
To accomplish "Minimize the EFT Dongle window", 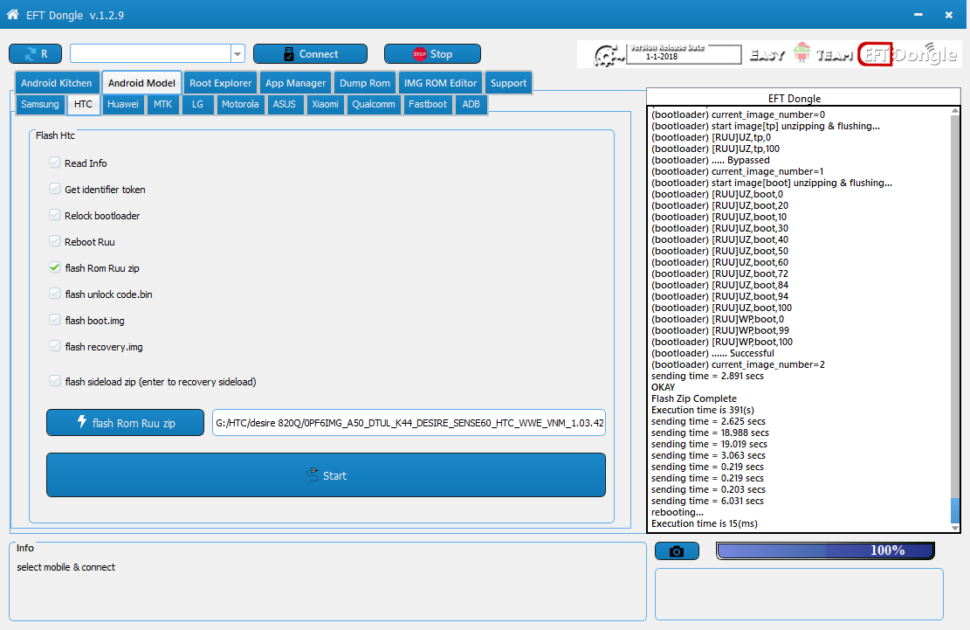I will [x=918, y=14].
